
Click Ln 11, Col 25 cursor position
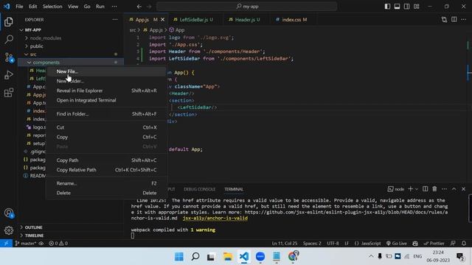(x=285, y=244)
